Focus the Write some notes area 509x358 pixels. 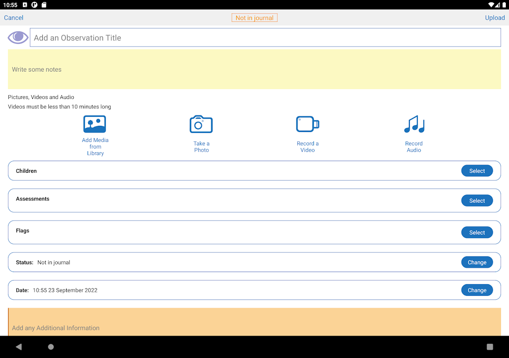(254, 69)
